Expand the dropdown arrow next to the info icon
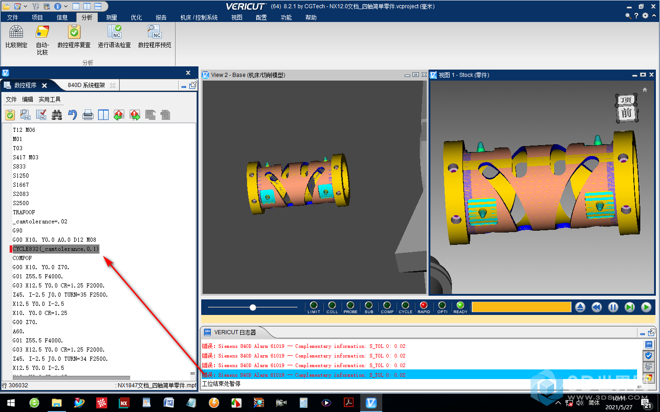Viewport: 660px width, 412px height. coord(66,6)
